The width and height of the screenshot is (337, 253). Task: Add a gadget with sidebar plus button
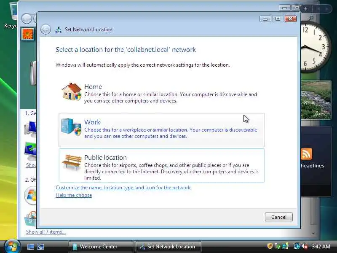click(x=305, y=9)
